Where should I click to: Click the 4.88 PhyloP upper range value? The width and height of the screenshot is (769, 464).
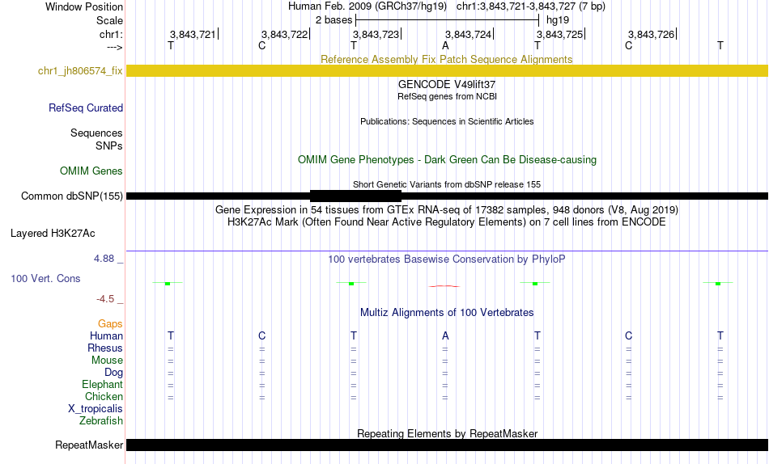(x=104, y=258)
